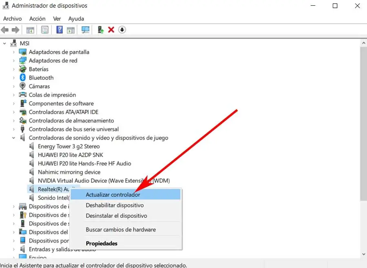Select the Cámaras webcam icon
The width and height of the screenshot is (367, 268).
[22, 86]
